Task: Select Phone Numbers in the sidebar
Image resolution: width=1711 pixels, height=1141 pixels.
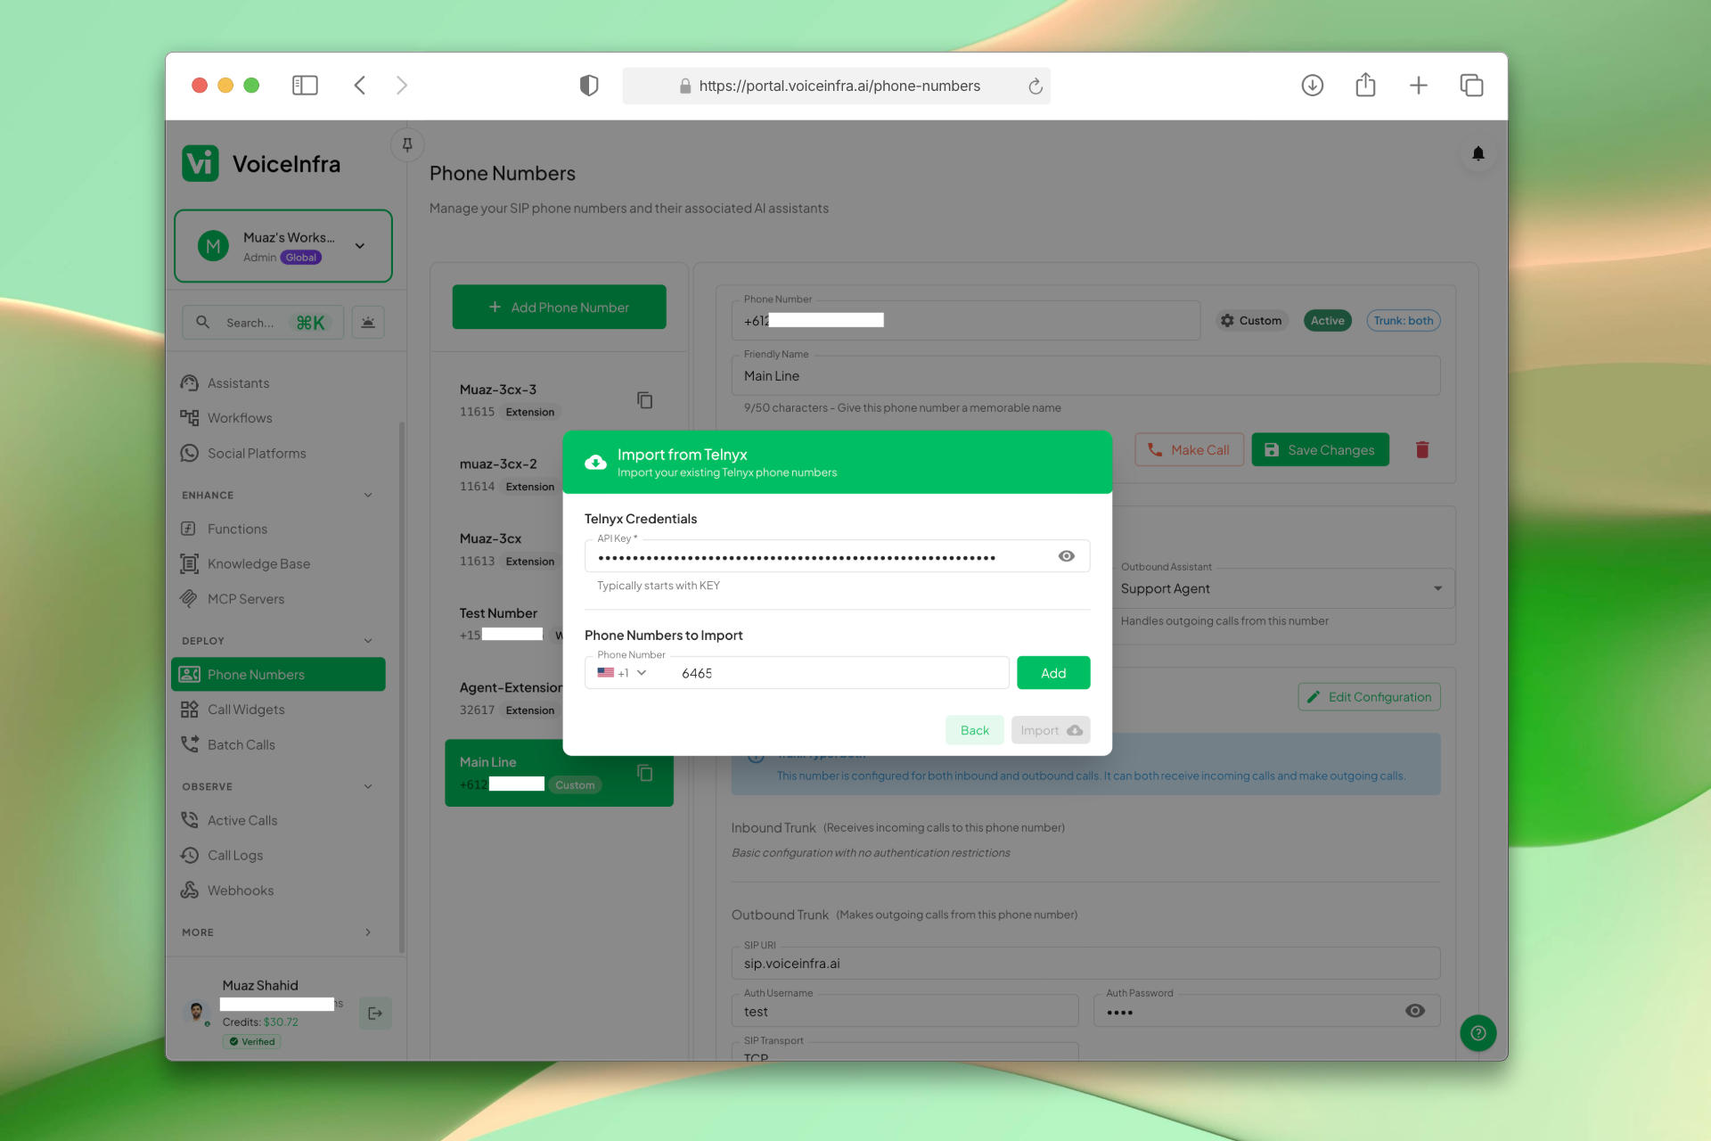Action: 278,675
